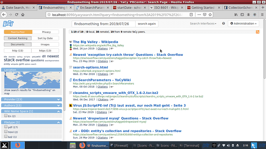266x149 pixels.
Task: Filter results by http (15)
Action: (x=18, y=50)
